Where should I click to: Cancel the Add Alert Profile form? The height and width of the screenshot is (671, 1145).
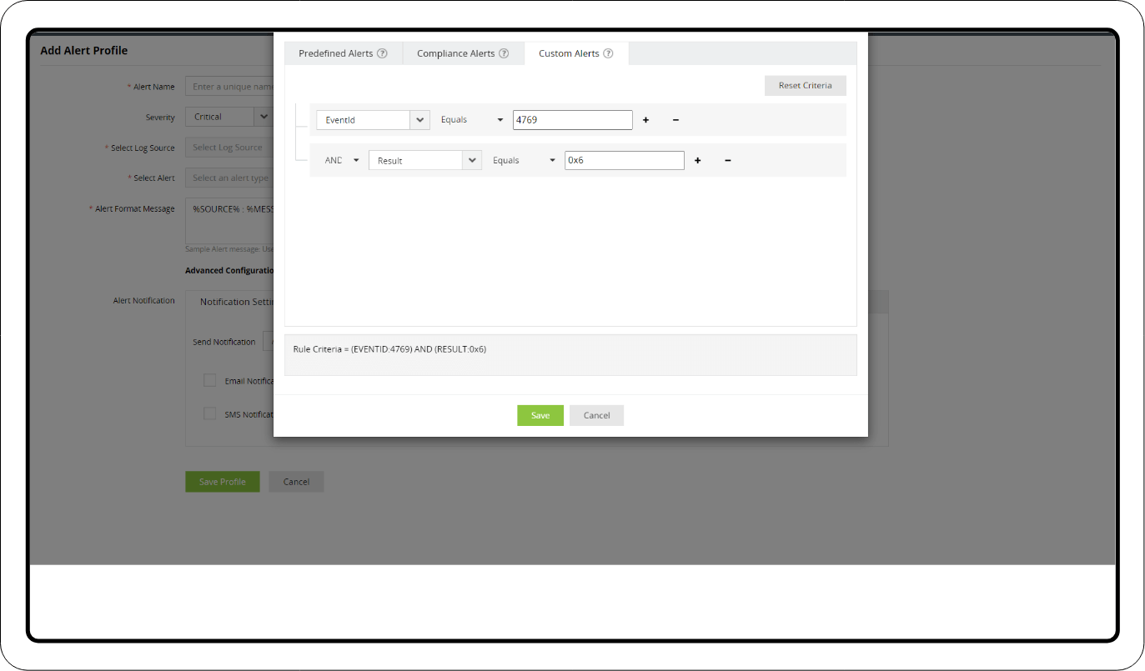pyautogui.click(x=296, y=482)
